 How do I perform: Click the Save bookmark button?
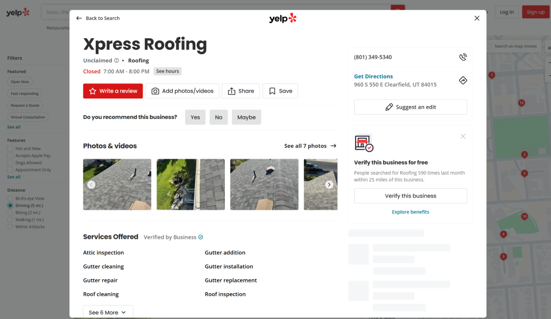[280, 91]
